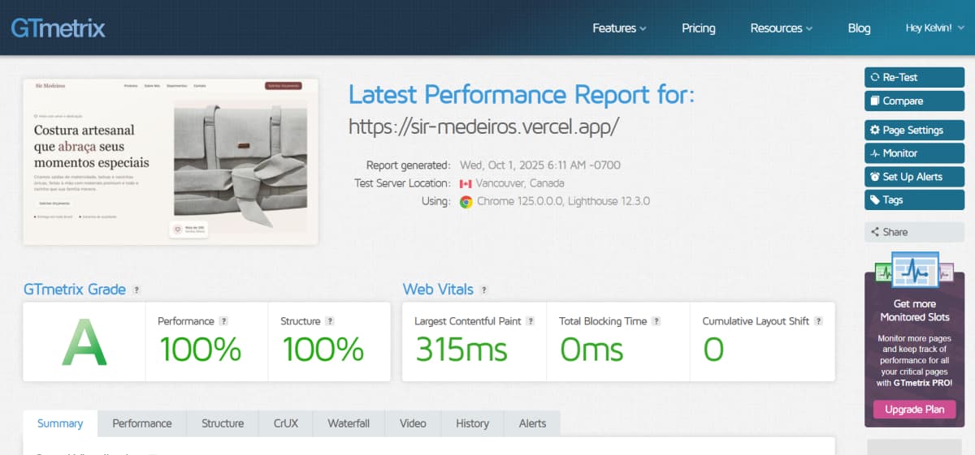
Task: Click the Latest Performance Report heading
Action: coord(522,95)
